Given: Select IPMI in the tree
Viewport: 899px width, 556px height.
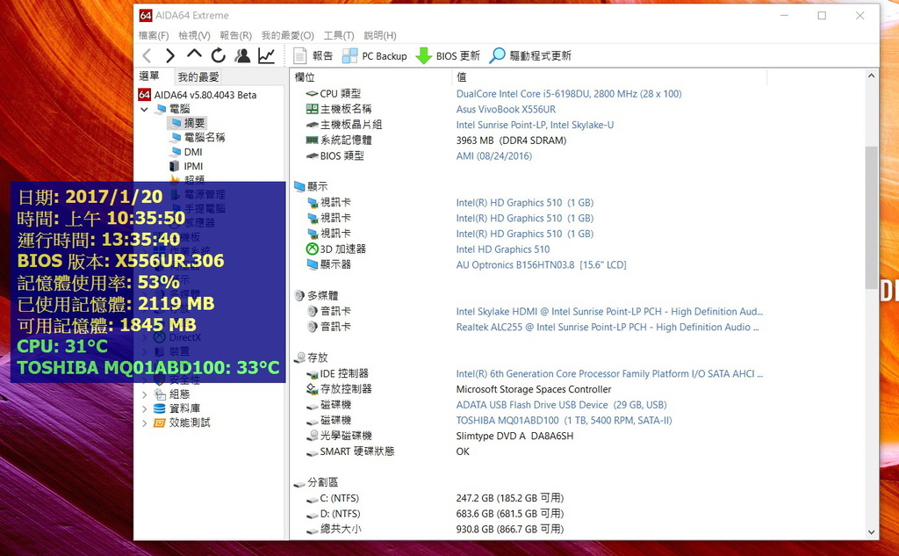Looking at the screenshot, I should [x=186, y=166].
